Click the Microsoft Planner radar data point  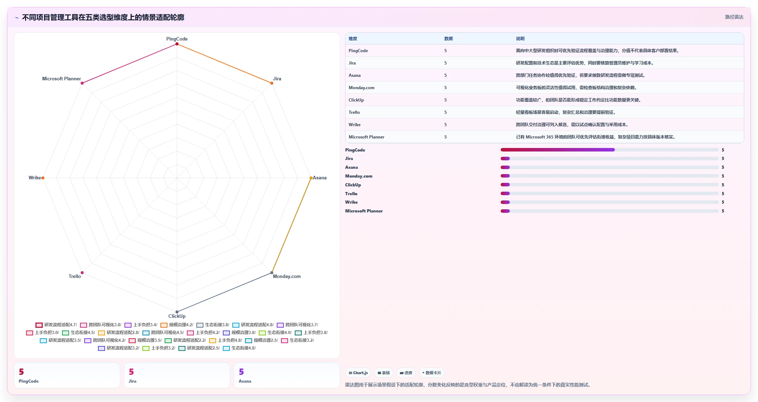pos(82,83)
